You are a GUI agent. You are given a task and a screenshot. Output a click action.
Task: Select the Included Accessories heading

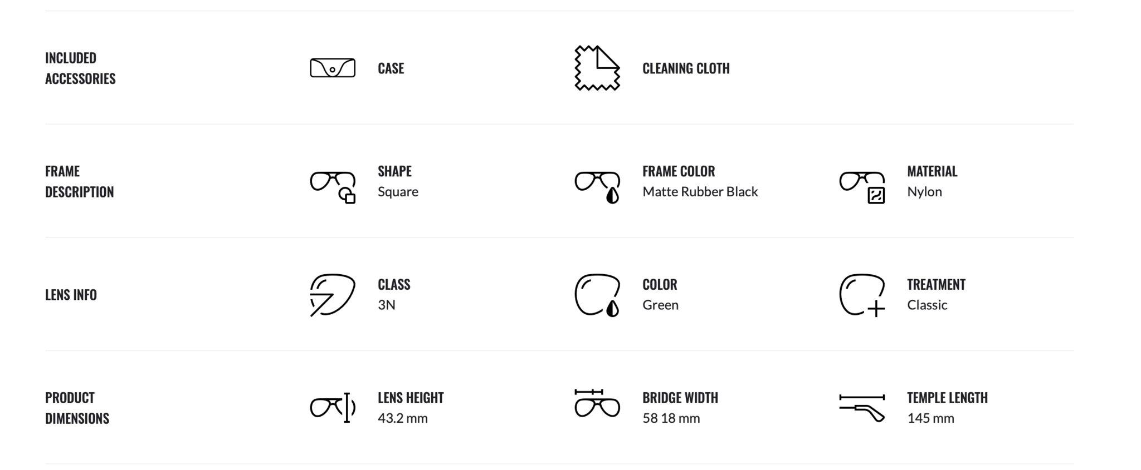80,68
